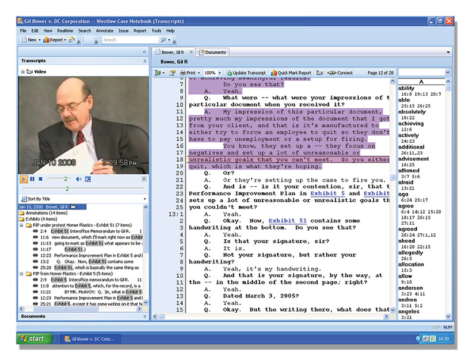476x364 pixels.
Task: Switch to the Documents tab
Action: coord(212,52)
